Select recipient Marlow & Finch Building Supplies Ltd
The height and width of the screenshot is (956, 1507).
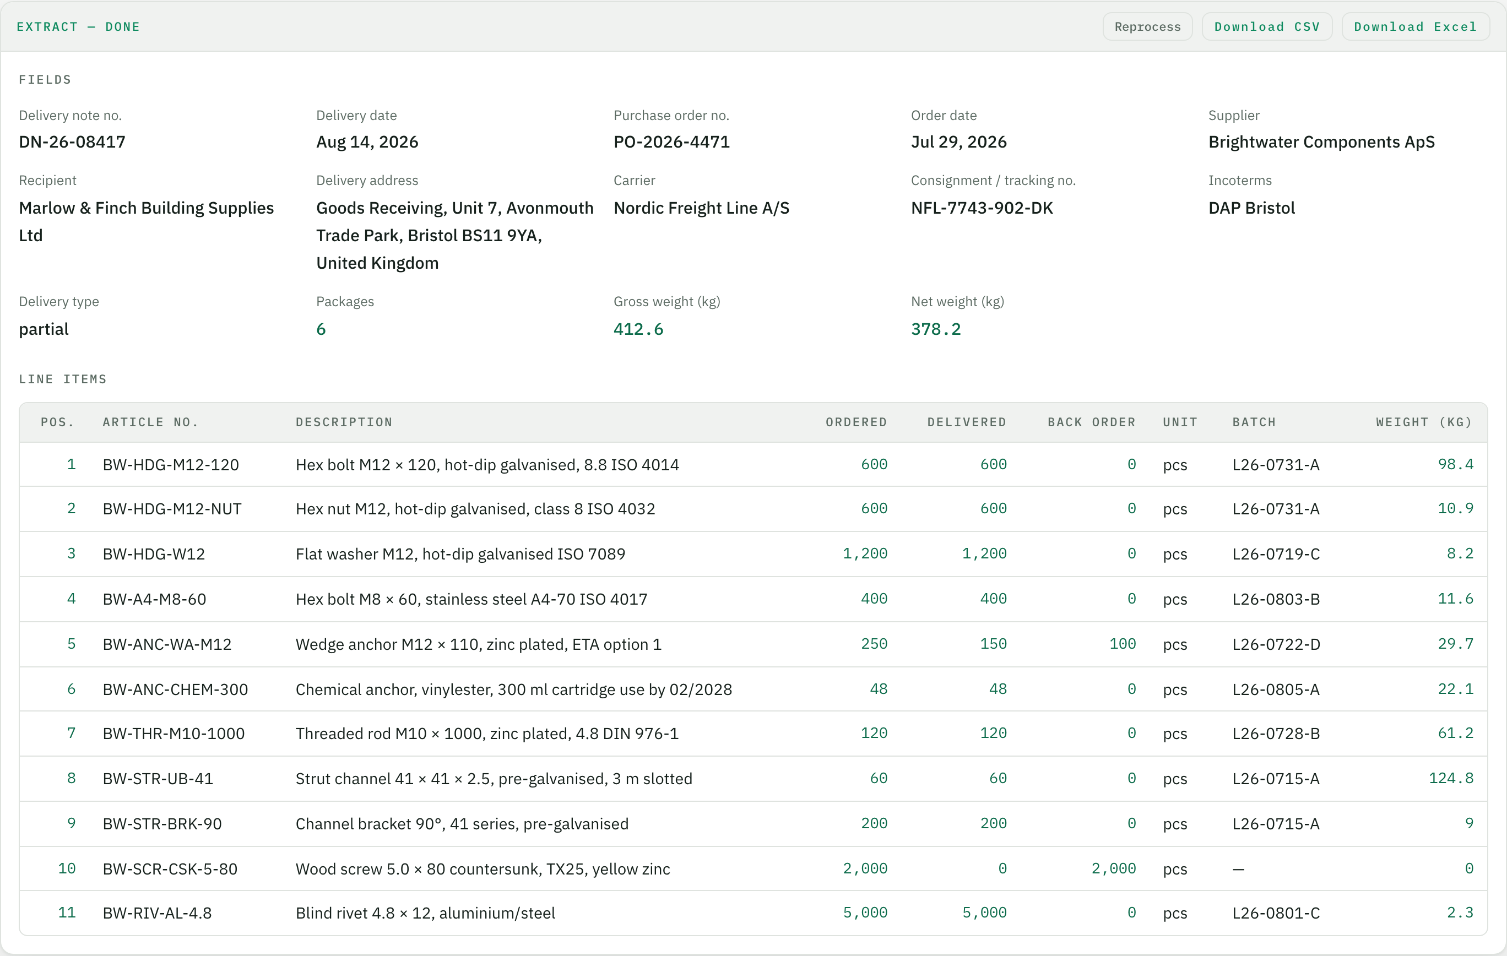(147, 221)
